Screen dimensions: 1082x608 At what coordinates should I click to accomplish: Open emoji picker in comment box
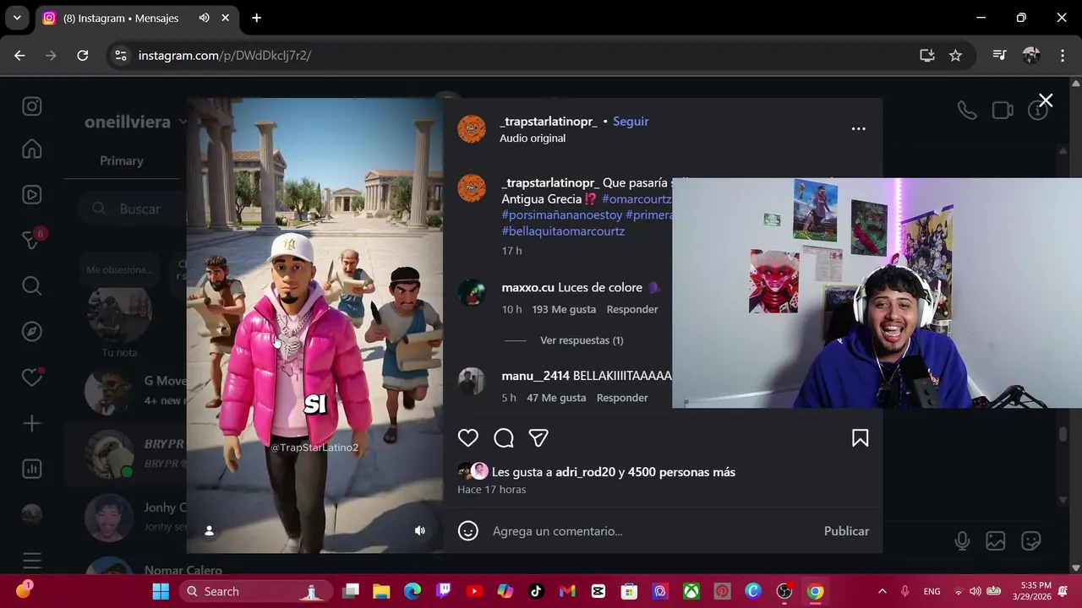(x=468, y=530)
